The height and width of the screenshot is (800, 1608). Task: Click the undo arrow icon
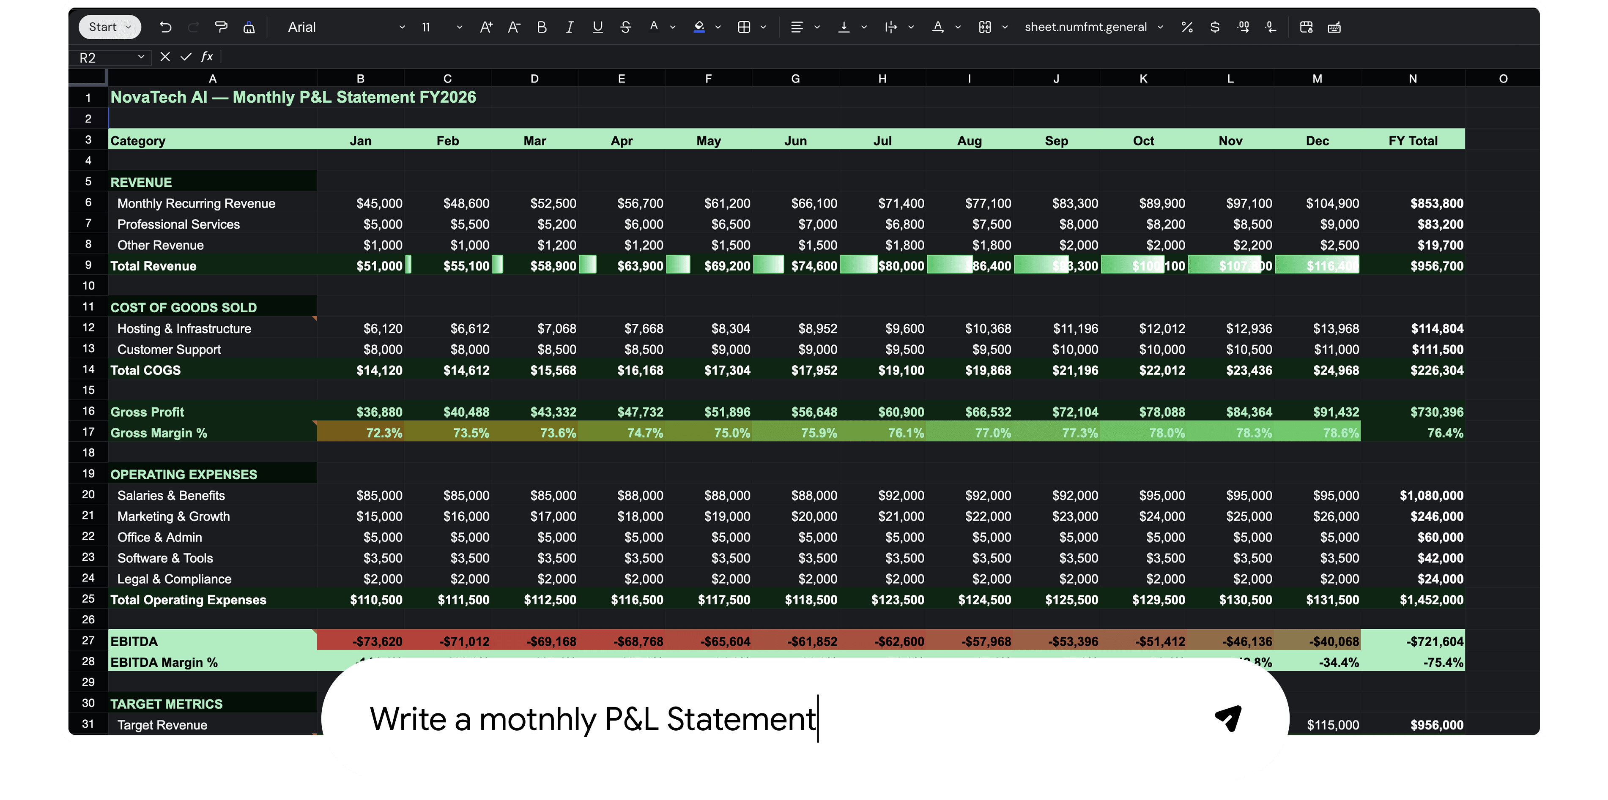(x=165, y=27)
